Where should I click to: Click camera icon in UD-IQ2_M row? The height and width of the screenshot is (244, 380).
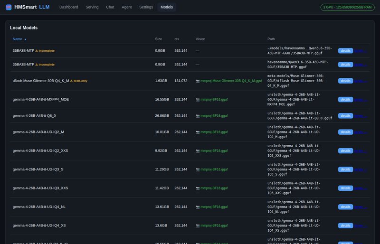pos(198,132)
